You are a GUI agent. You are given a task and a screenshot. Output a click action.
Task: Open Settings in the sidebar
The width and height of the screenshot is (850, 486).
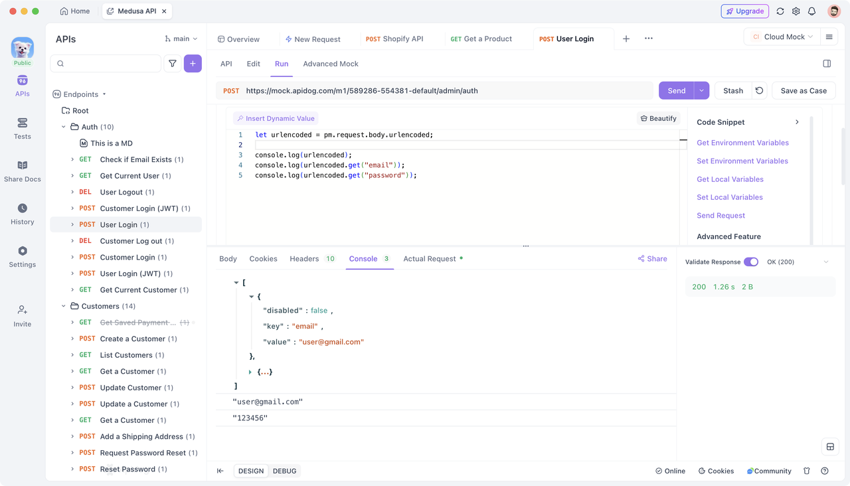coord(23,256)
